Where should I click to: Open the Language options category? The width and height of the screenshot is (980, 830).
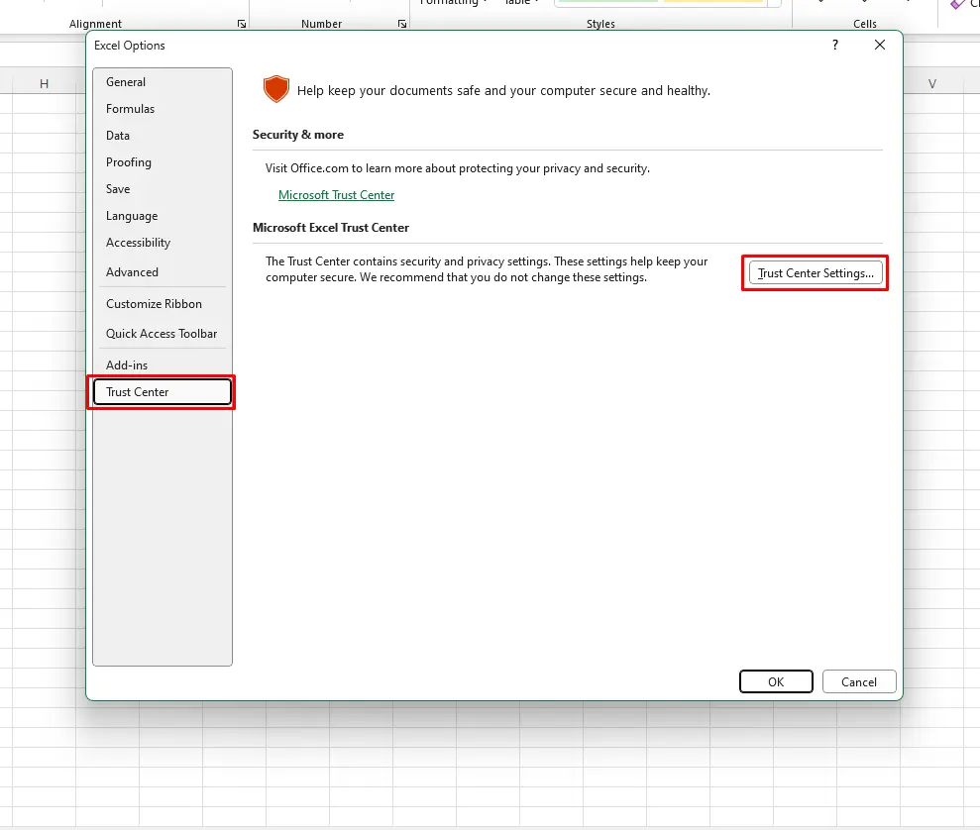click(132, 216)
